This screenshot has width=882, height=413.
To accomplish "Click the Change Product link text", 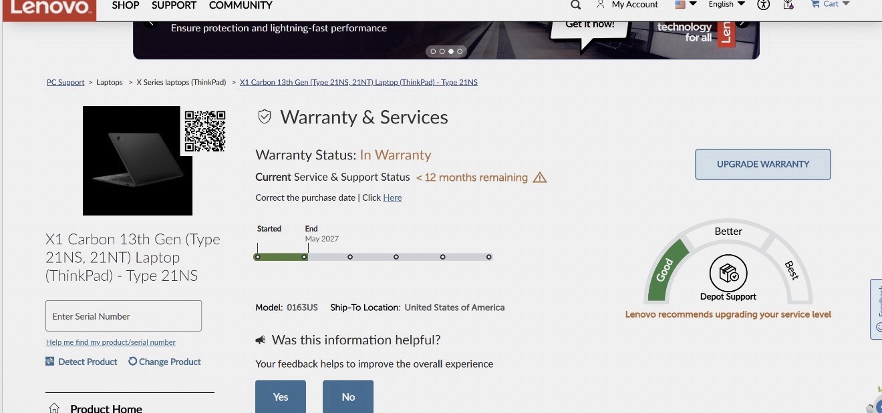I will [x=170, y=362].
